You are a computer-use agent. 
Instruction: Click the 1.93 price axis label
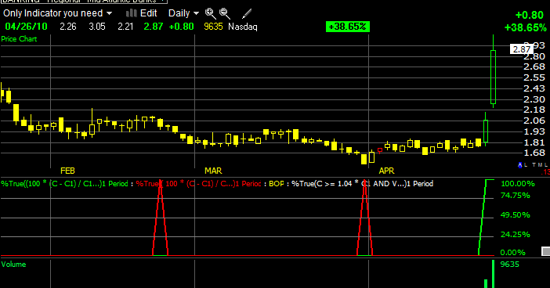tap(534, 131)
